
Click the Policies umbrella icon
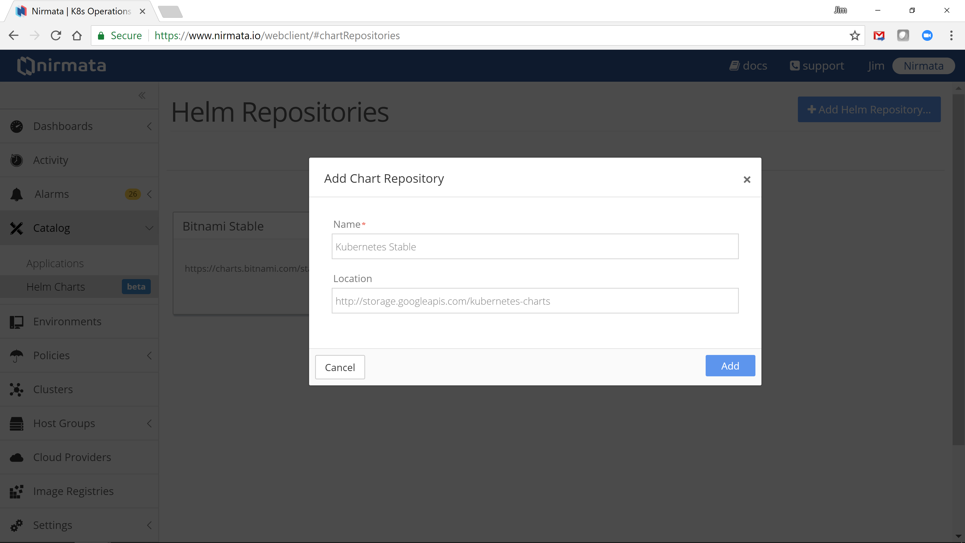pyautogui.click(x=17, y=356)
